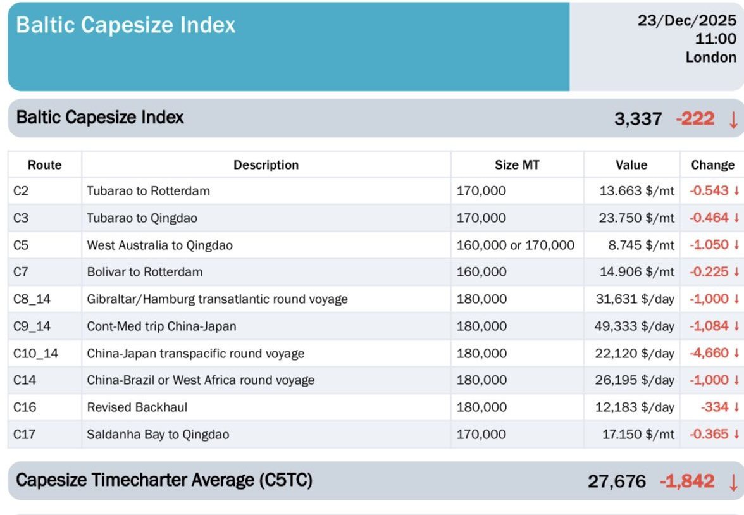Image resolution: width=744 pixels, height=515 pixels.
Task: Click the down arrow in the C10_14 row
Action: pos(736,353)
